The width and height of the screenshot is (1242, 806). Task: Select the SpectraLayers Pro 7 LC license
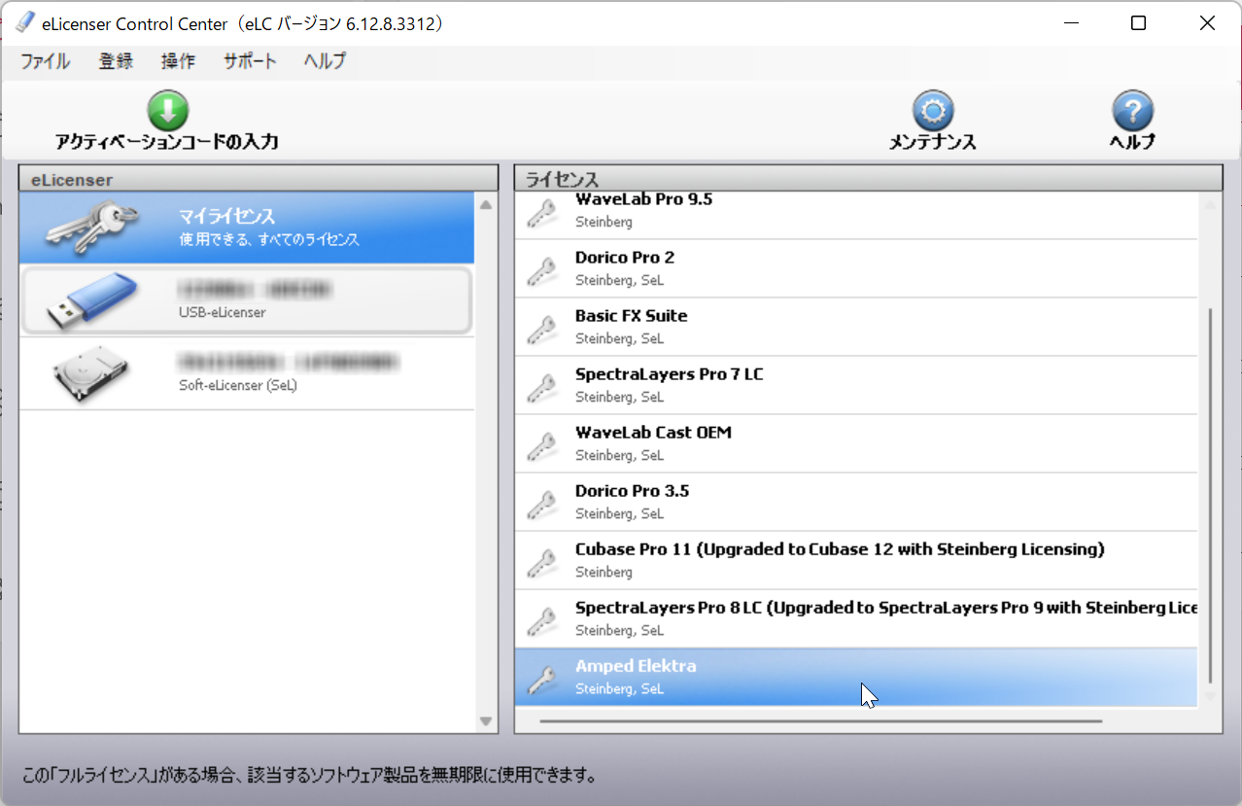(856, 386)
